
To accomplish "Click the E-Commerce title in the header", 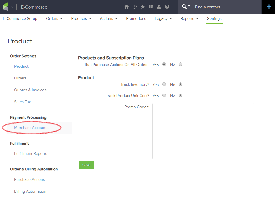I will (x=34, y=7).
